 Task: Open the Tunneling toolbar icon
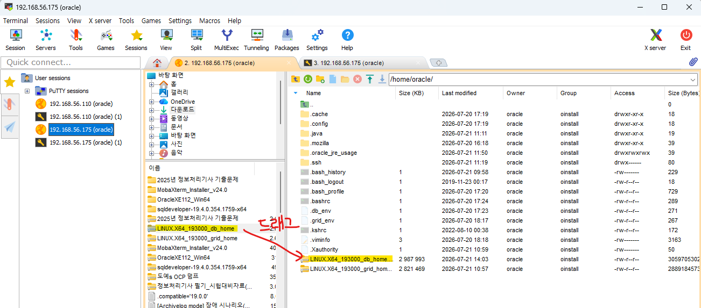(x=256, y=40)
